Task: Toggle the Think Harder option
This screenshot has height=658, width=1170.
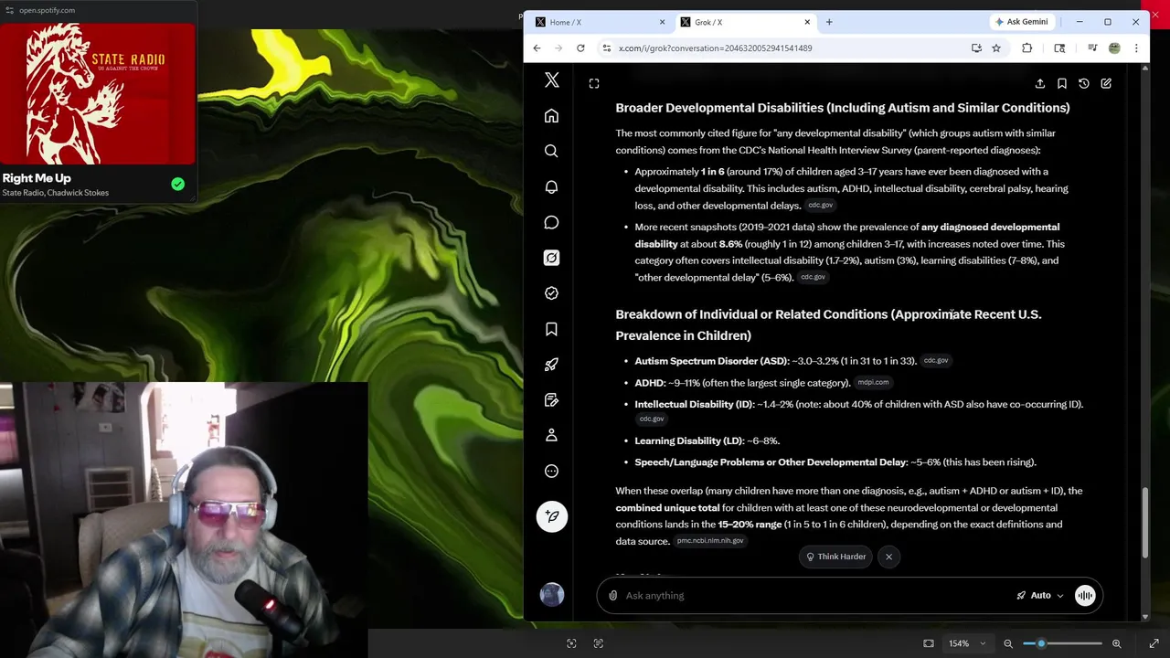Action: (x=835, y=557)
